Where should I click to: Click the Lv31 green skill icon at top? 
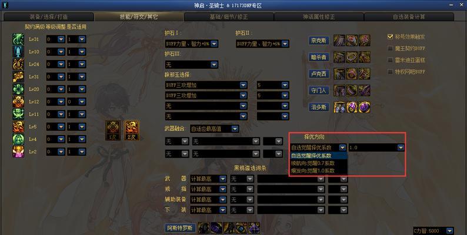pos(18,39)
